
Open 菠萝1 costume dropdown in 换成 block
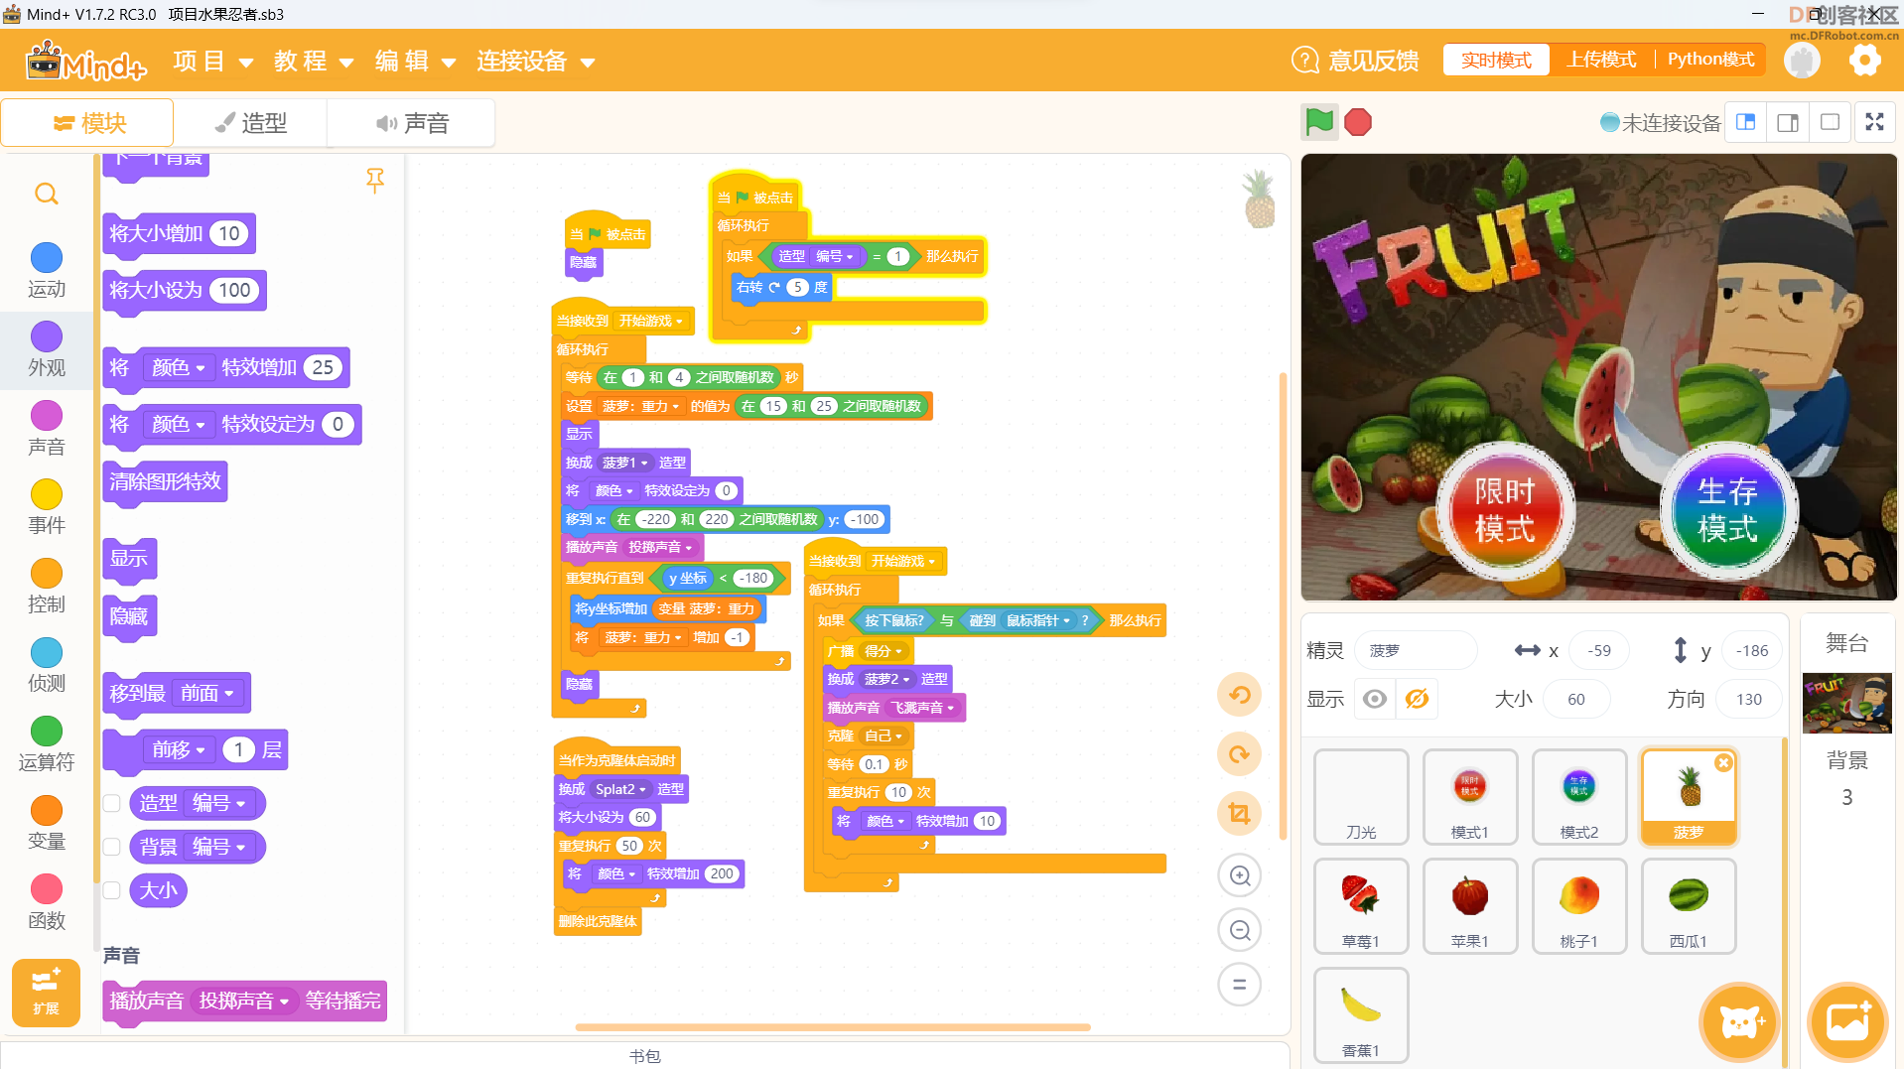click(624, 463)
